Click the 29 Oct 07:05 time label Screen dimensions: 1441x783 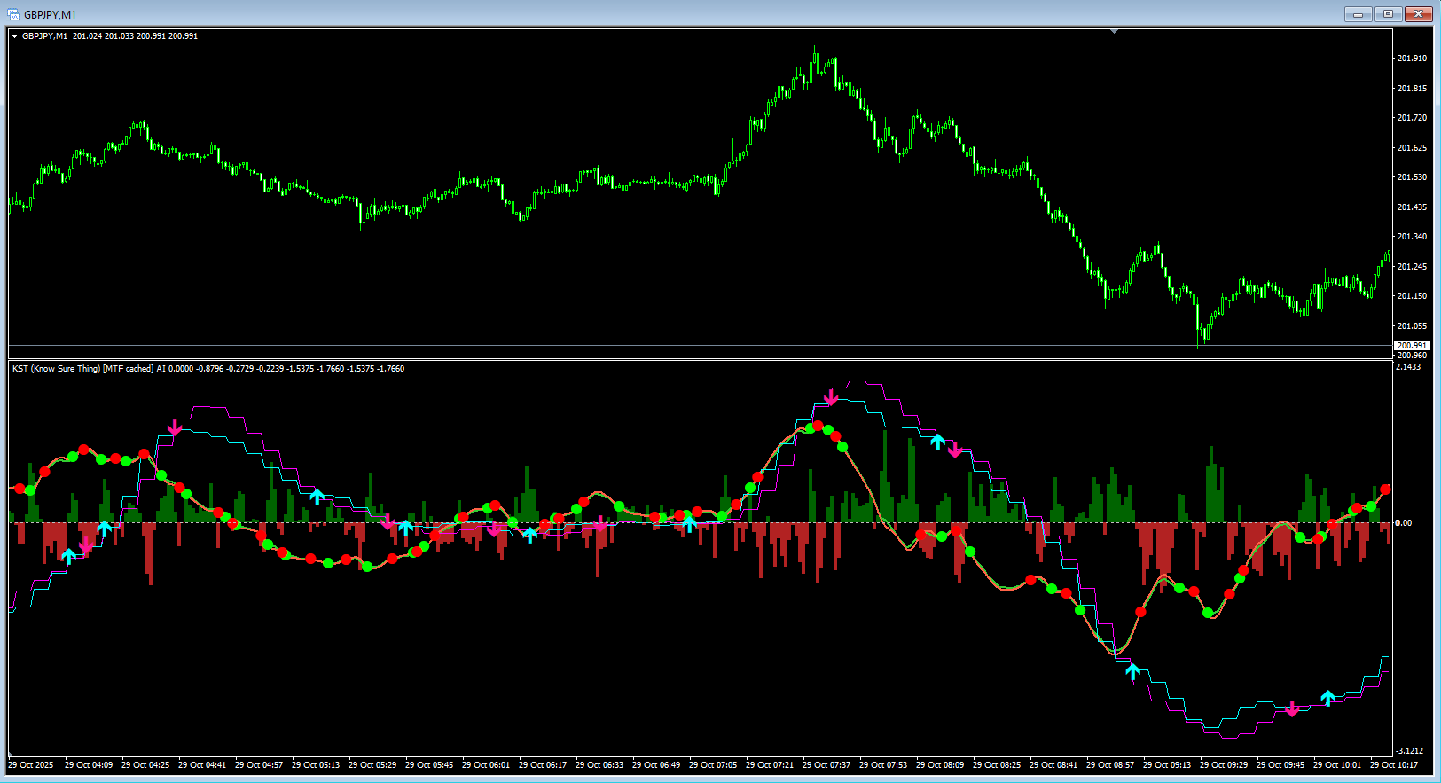713,765
